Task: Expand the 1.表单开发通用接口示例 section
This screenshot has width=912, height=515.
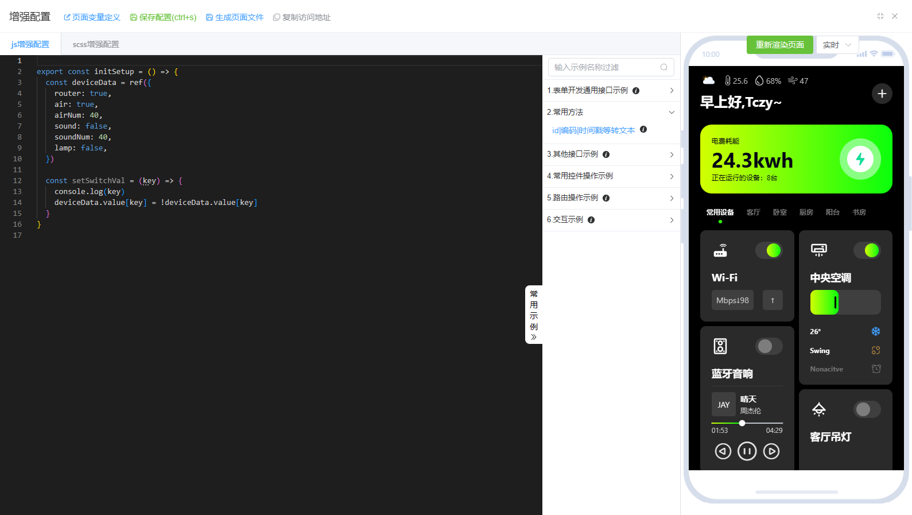Action: (611, 91)
